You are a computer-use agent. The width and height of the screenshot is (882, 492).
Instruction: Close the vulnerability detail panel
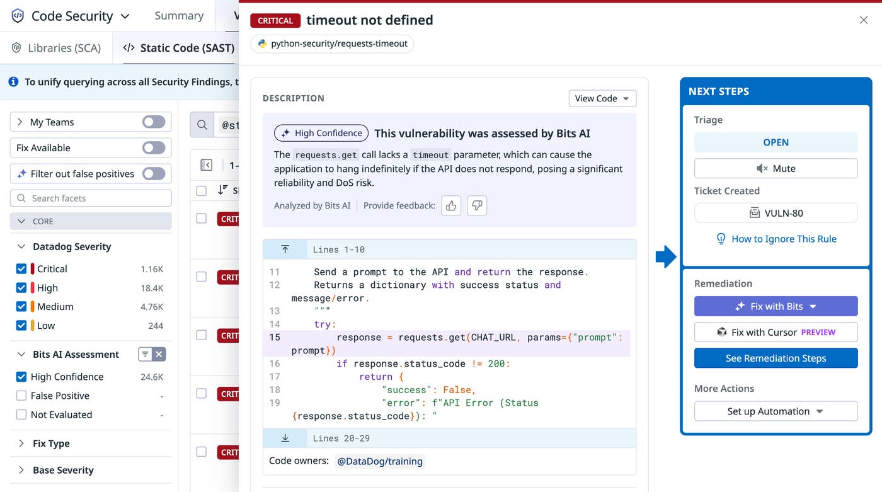[864, 20]
